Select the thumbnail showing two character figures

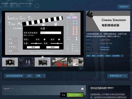26,62
